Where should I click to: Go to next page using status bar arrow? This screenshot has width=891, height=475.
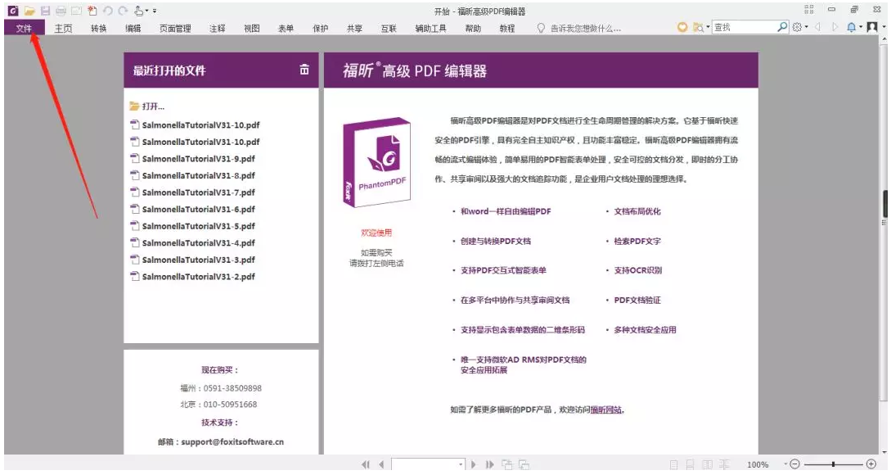coord(474,464)
